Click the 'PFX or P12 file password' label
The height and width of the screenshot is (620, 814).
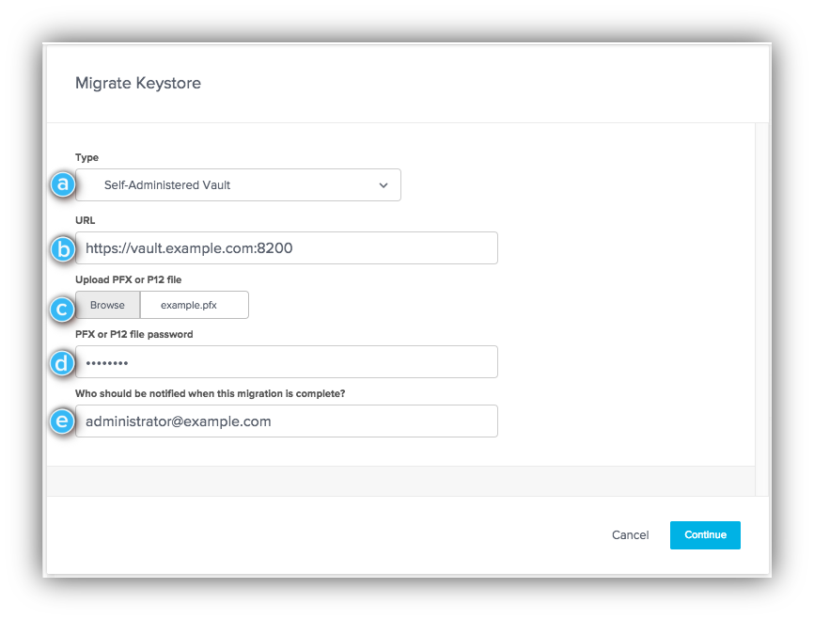tap(133, 334)
